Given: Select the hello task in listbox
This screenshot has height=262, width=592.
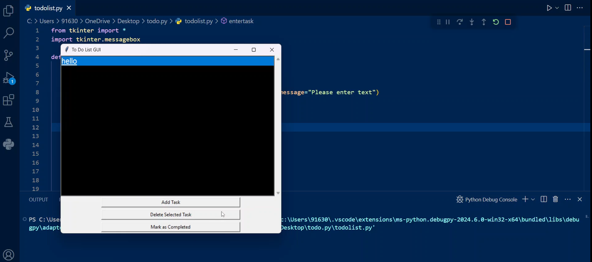Looking at the screenshot, I should (x=167, y=61).
